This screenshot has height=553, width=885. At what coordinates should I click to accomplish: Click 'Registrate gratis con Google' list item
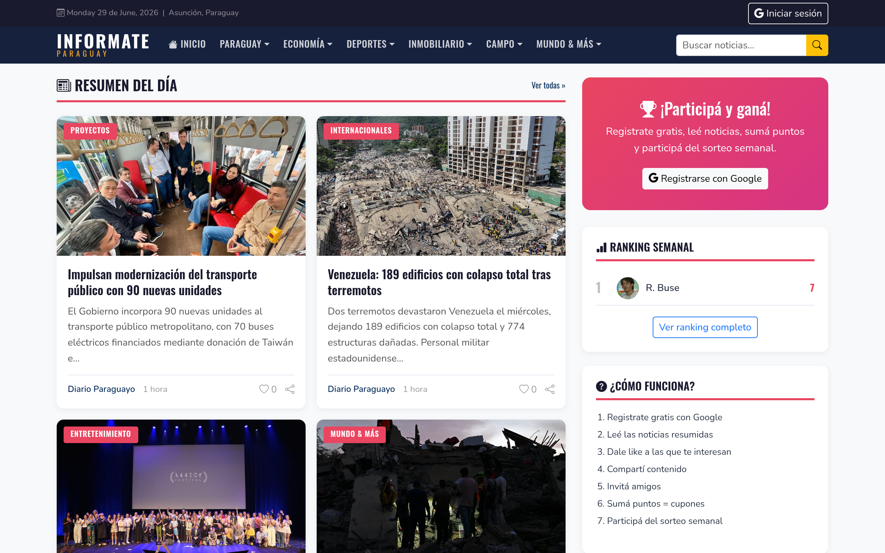point(664,417)
